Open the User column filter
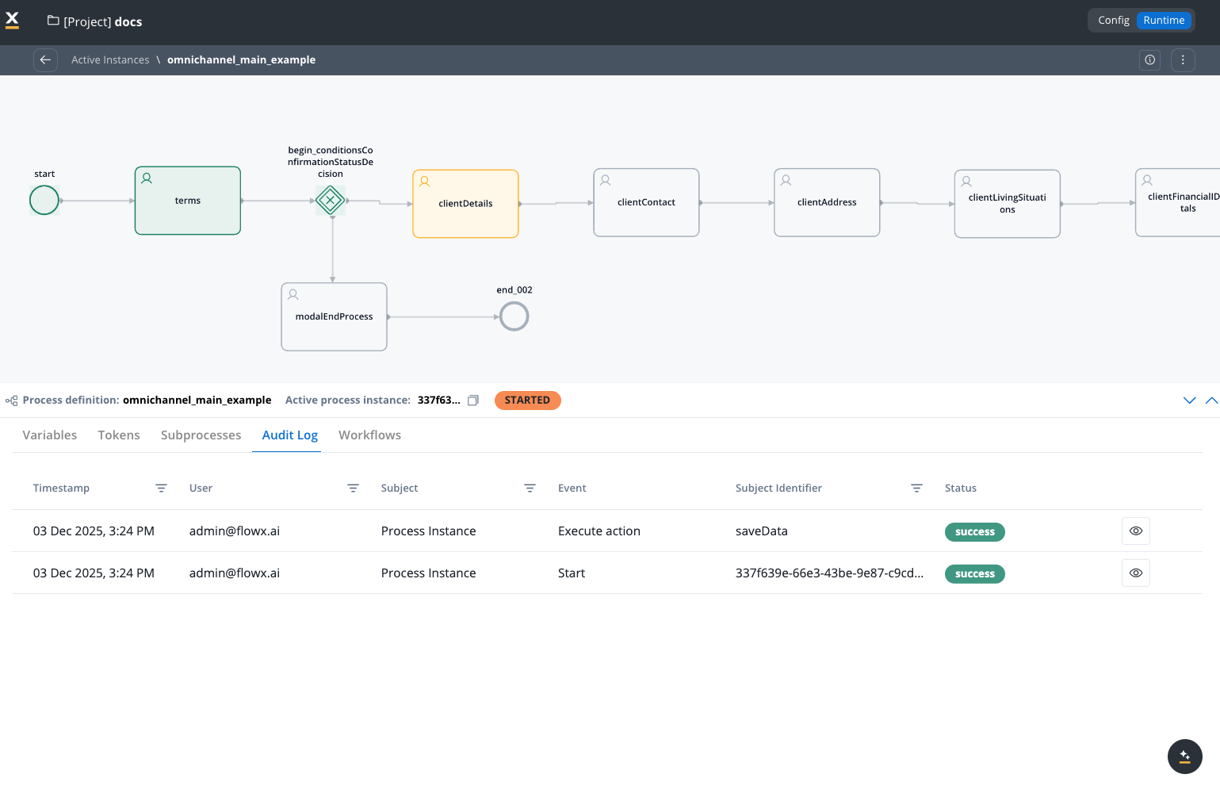This screenshot has width=1220, height=801. 353,489
